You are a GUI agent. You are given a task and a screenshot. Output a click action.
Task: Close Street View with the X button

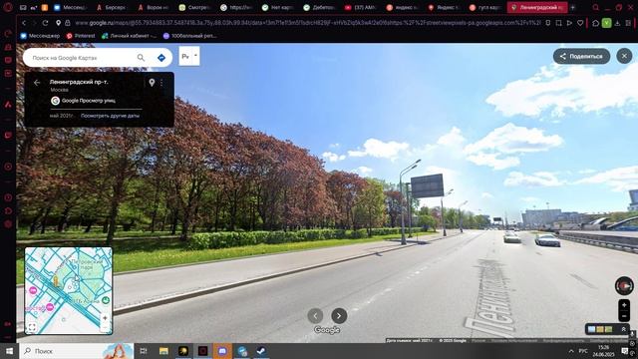pyautogui.click(x=624, y=56)
